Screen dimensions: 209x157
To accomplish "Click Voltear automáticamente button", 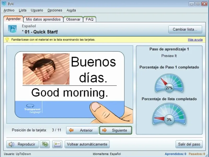I will point(87,144).
